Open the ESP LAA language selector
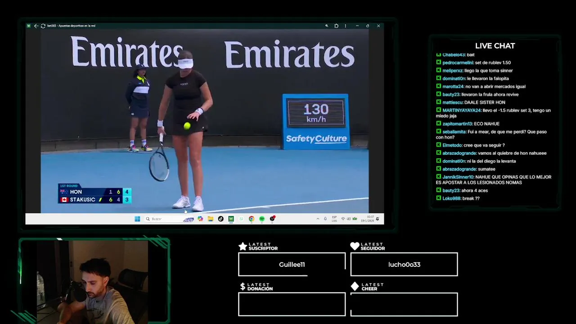Viewport: 576px width, 324px height. [334, 219]
